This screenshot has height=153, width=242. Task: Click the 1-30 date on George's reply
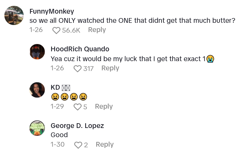pyautogui.click(x=58, y=144)
